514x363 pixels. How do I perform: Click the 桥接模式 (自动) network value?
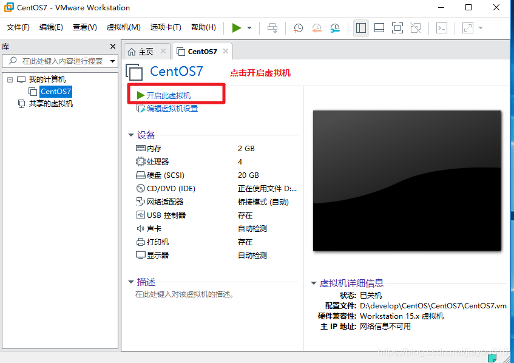click(x=263, y=202)
